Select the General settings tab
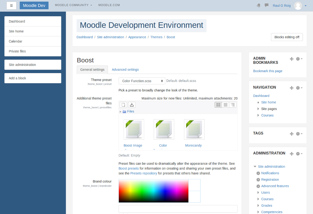Viewport: 313px width, 214px height. tap(92, 70)
